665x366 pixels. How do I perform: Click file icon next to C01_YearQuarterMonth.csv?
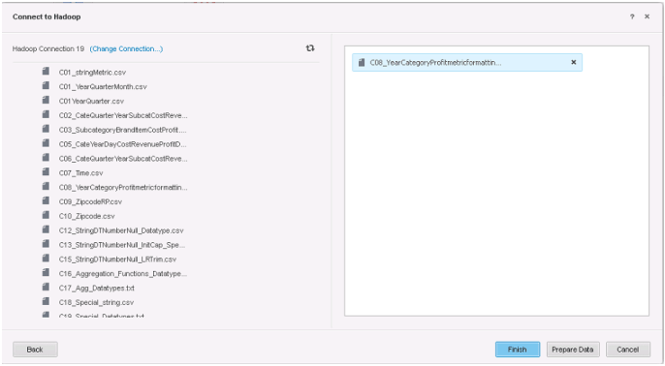[x=46, y=85]
